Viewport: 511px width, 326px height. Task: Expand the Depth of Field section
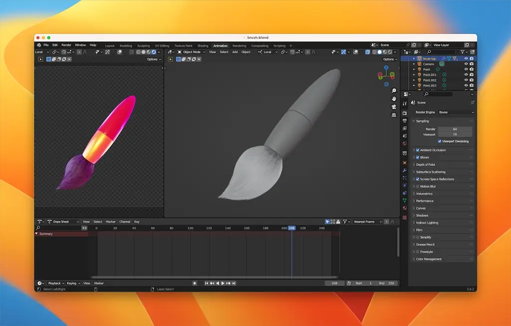[x=415, y=164]
